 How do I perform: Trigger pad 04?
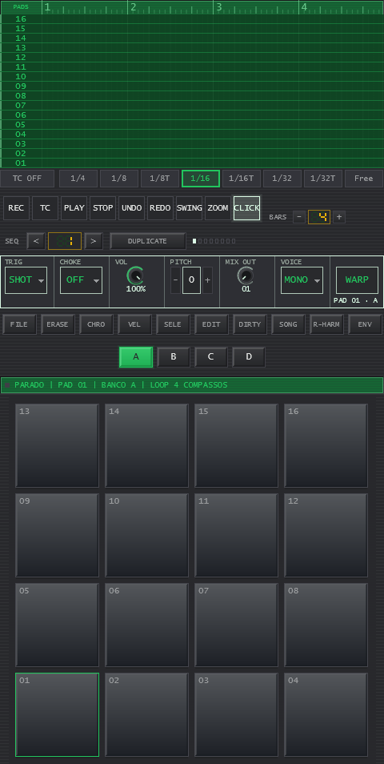click(326, 715)
